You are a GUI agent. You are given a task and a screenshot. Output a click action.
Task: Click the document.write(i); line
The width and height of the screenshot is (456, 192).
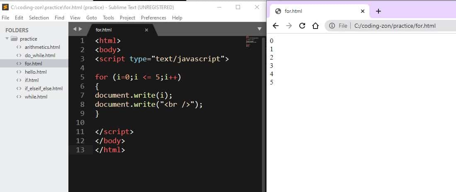[134, 95]
